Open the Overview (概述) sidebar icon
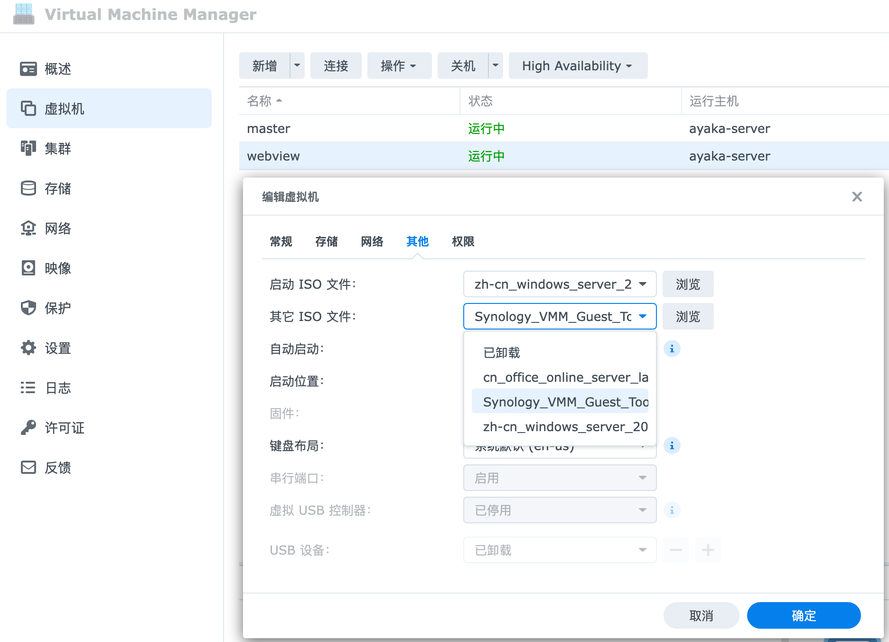The image size is (889, 642). [28, 69]
